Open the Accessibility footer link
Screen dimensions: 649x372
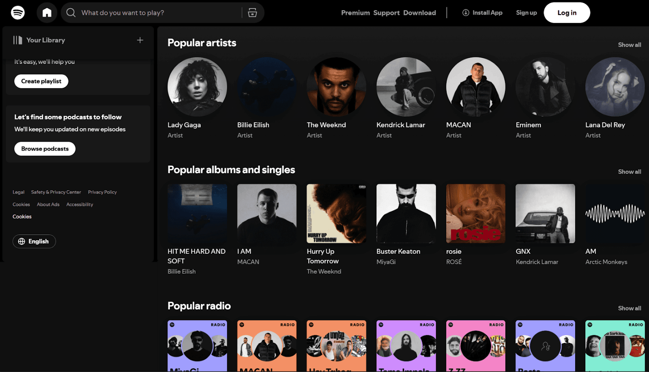coord(80,204)
